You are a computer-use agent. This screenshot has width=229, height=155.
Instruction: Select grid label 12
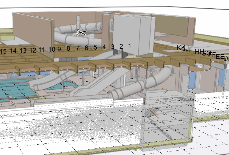(x=33, y=50)
